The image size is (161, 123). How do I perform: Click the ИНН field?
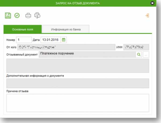tap(136, 47)
